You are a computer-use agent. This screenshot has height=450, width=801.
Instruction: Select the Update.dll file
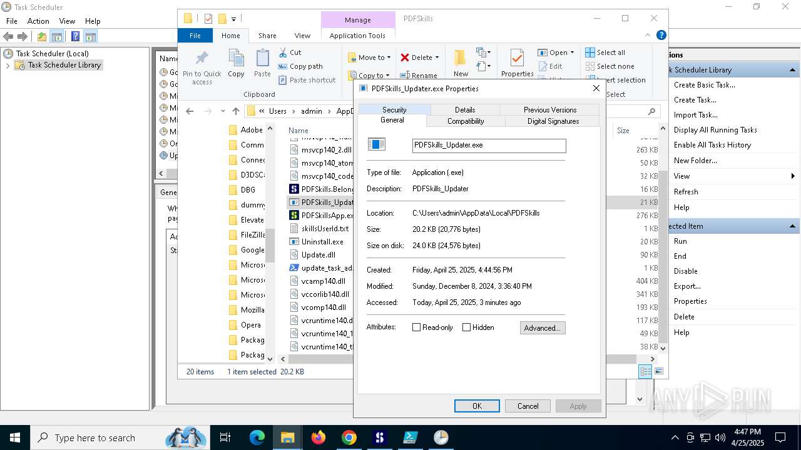[x=312, y=254]
